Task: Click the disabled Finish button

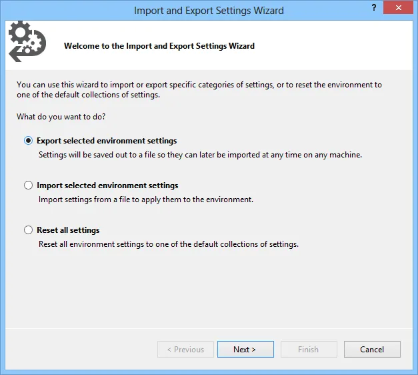Action: (308, 350)
